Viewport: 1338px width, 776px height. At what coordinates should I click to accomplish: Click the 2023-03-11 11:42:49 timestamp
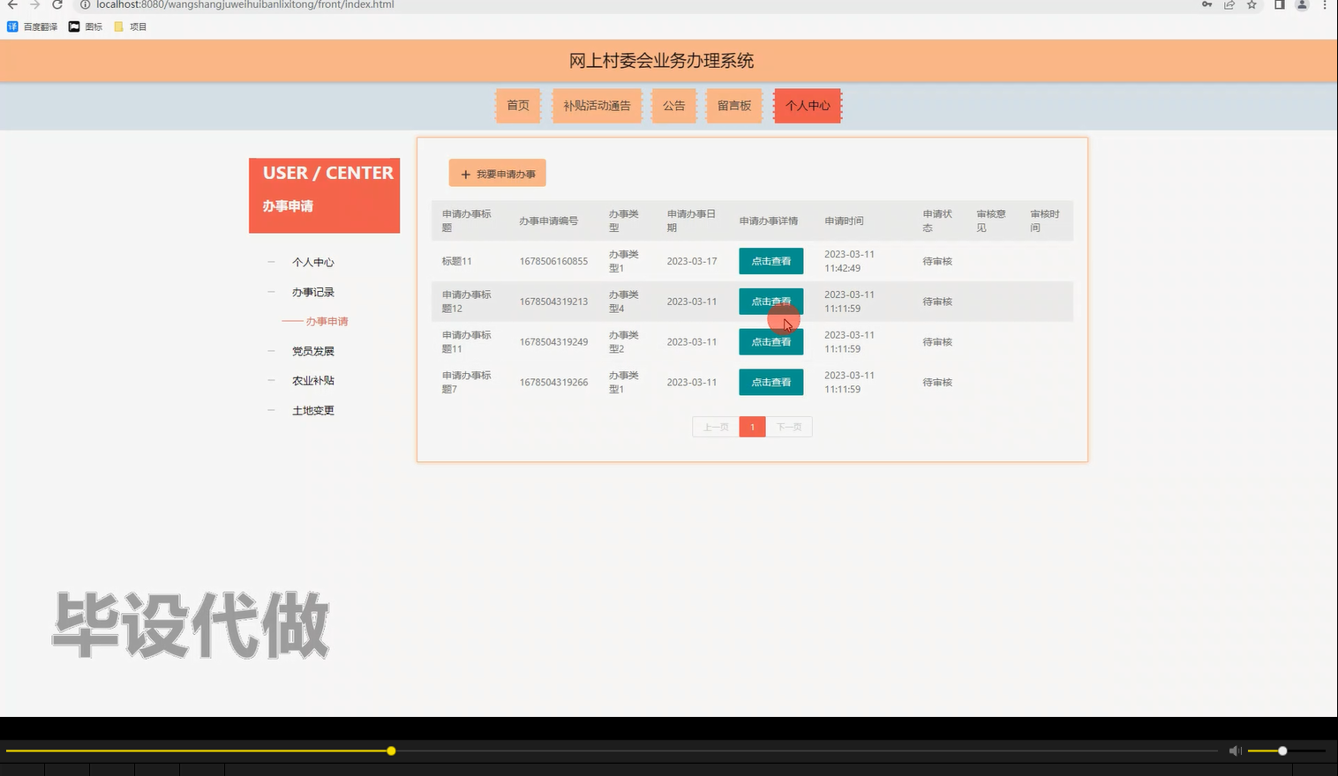[x=849, y=261]
